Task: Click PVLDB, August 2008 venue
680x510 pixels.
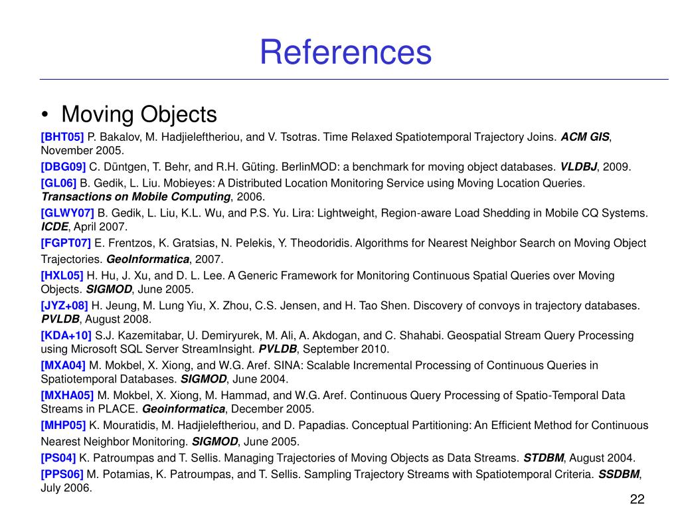Action: coord(96,319)
